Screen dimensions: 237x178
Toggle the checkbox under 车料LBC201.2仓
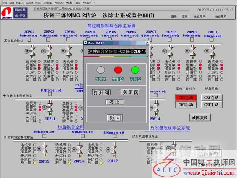coord(44,136)
